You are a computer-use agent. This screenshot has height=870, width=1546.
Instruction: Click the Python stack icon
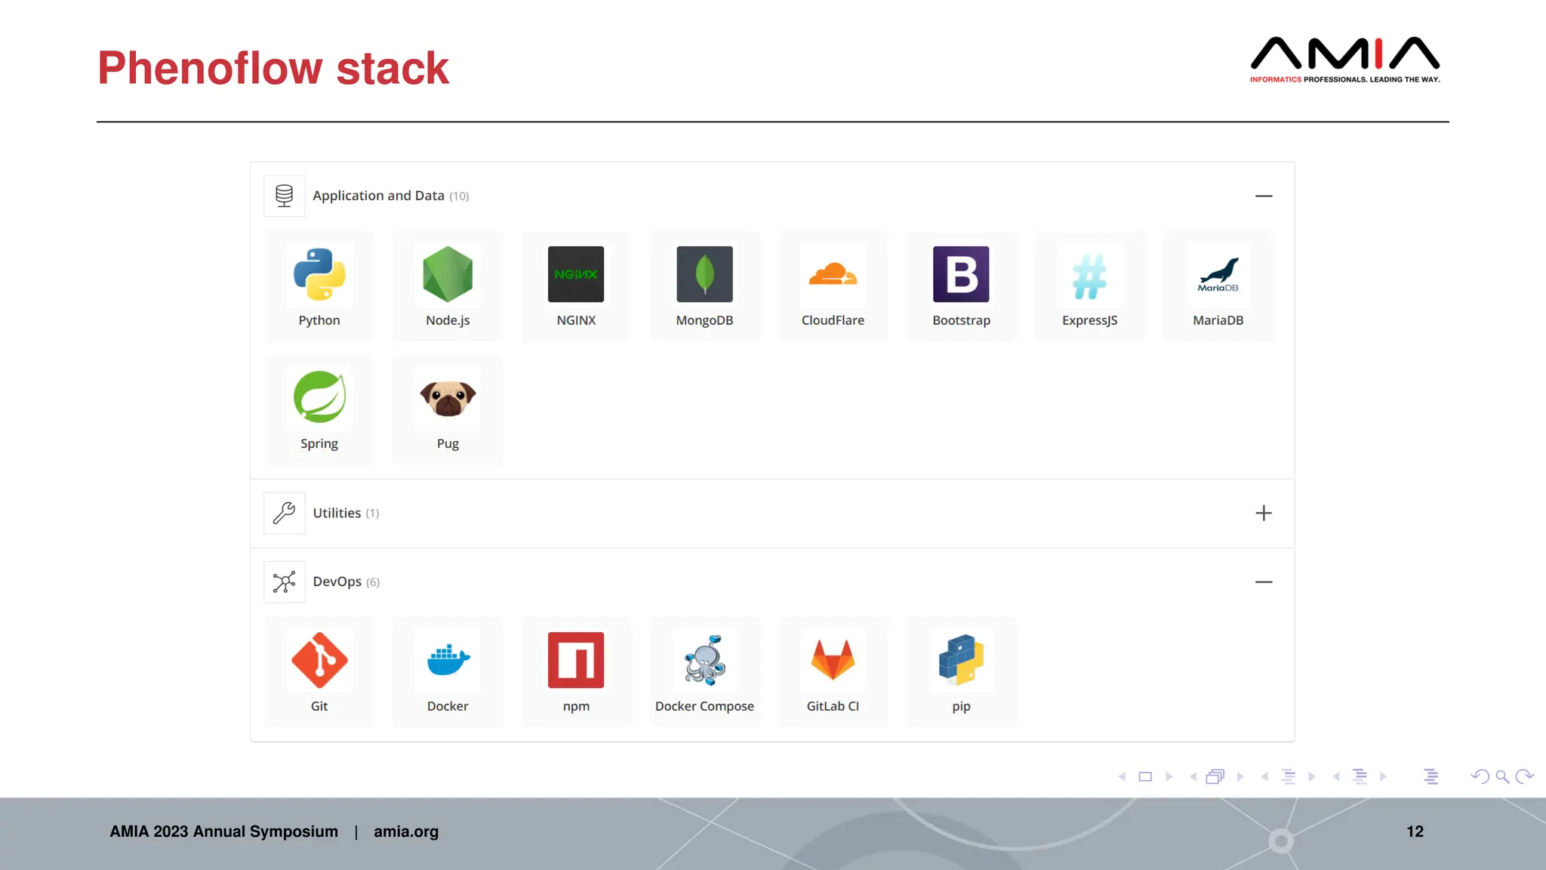coord(319,274)
